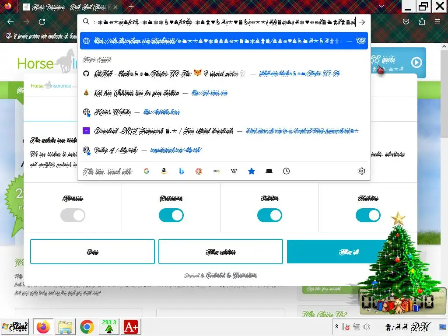Click the volume icon in the system tray

(367, 326)
